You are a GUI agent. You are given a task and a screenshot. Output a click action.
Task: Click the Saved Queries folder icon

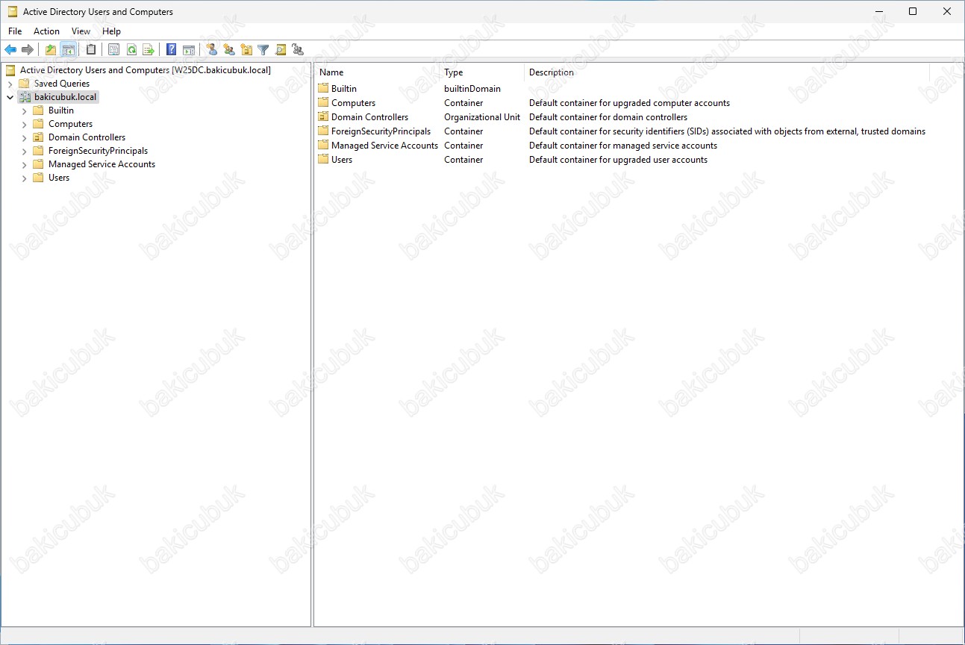tap(25, 84)
